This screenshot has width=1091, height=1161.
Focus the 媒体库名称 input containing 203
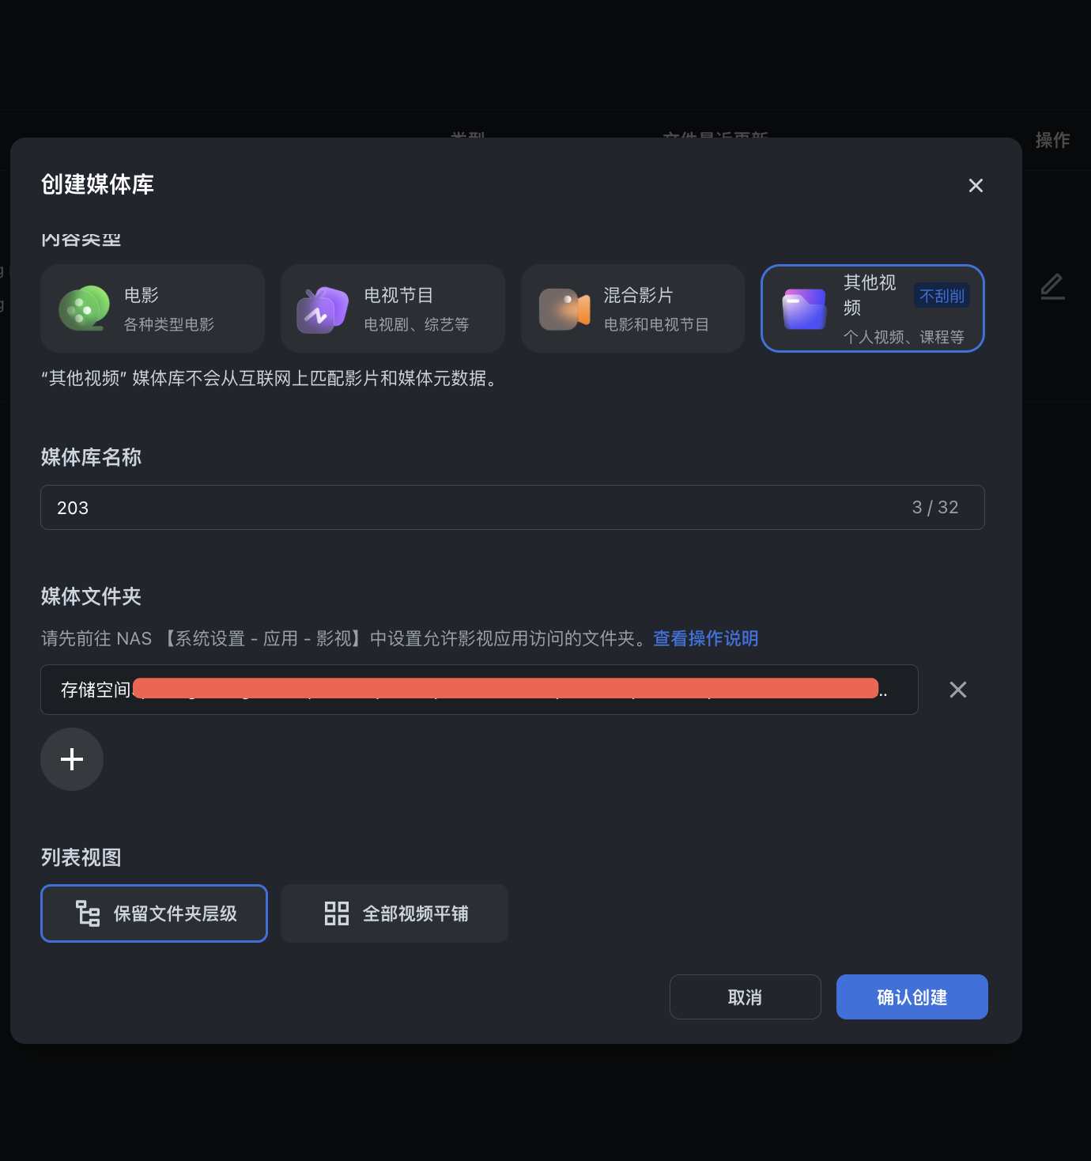(474, 508)
